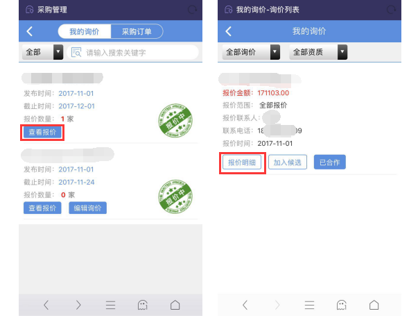418x318 pixels.
Task: Select 我的询价 tab
Action: [85, 31]
